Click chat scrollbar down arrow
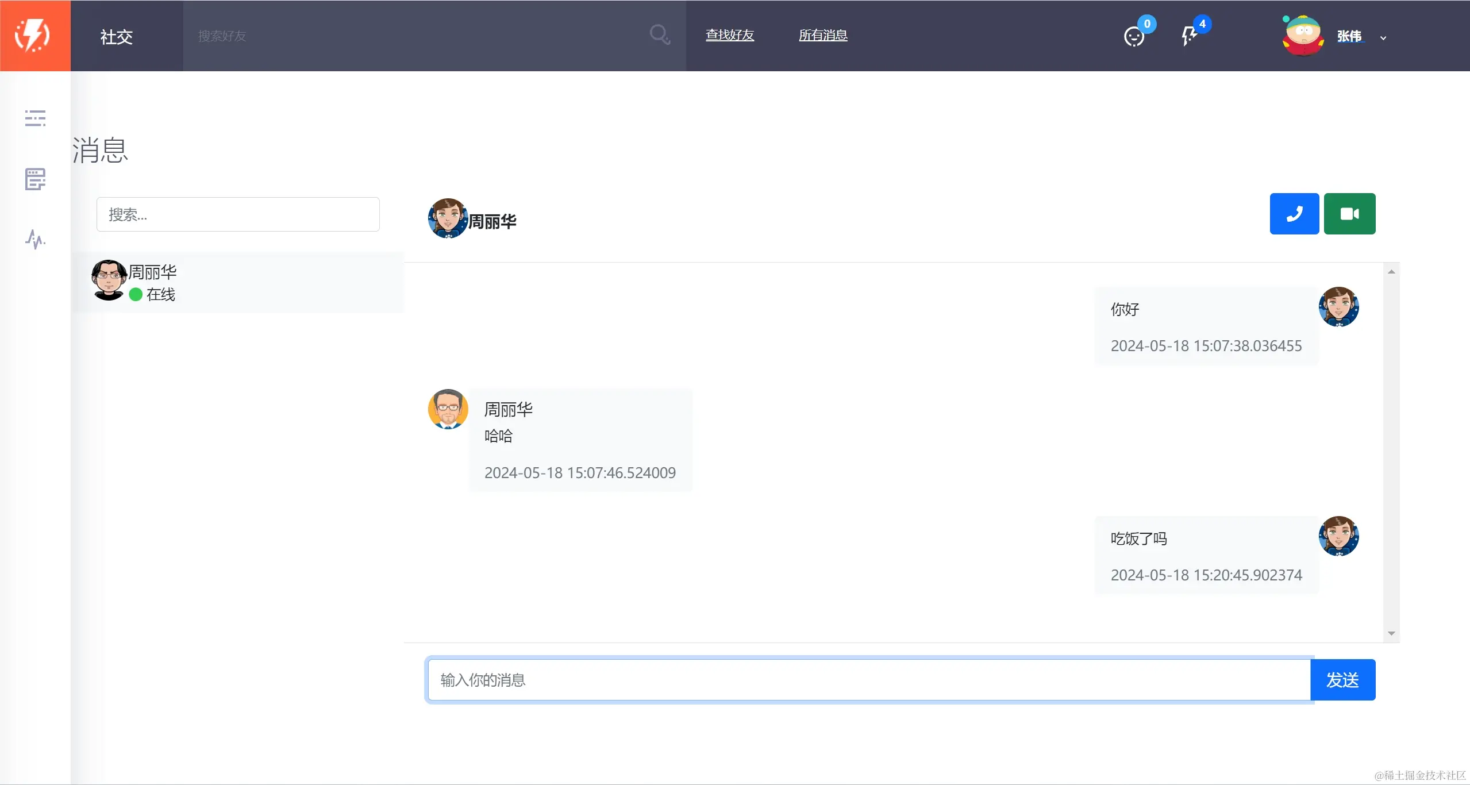This screenshot has height=785, width=1470. tap(1391, 633)
